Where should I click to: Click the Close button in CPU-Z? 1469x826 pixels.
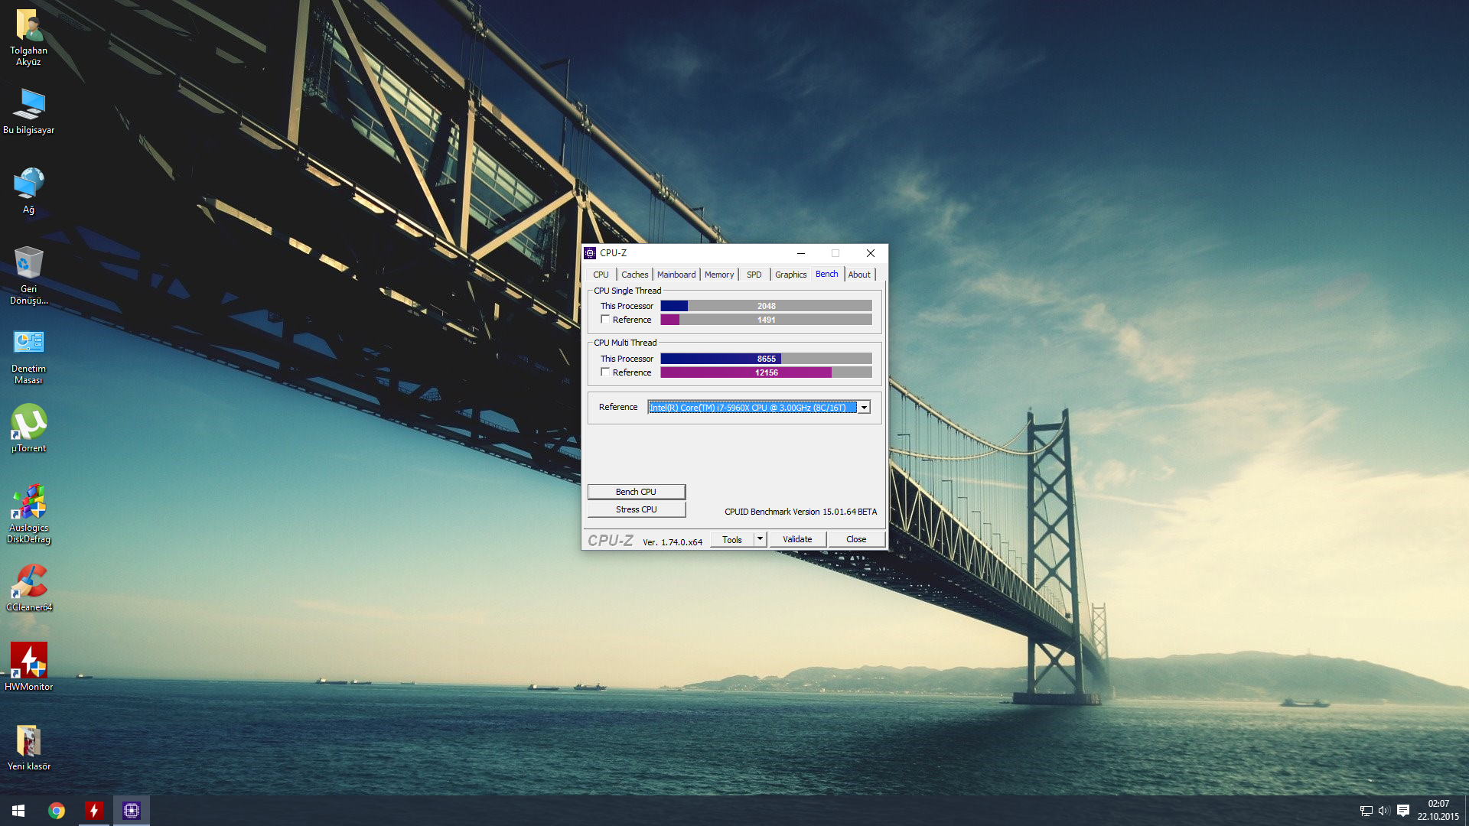pyautogui.click(x=856, y=539)
